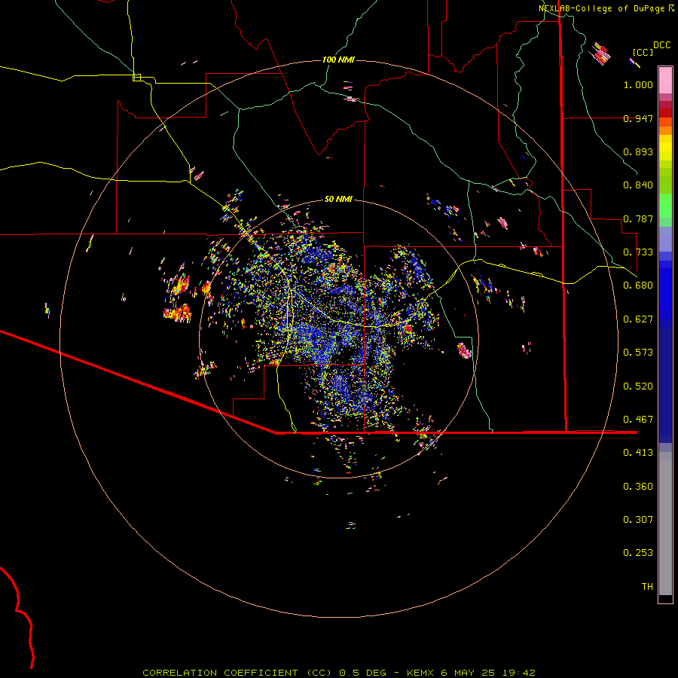678x678 pixels.
Task: Click the 0.627 color scale value
Action: click(x=638, y=319)
